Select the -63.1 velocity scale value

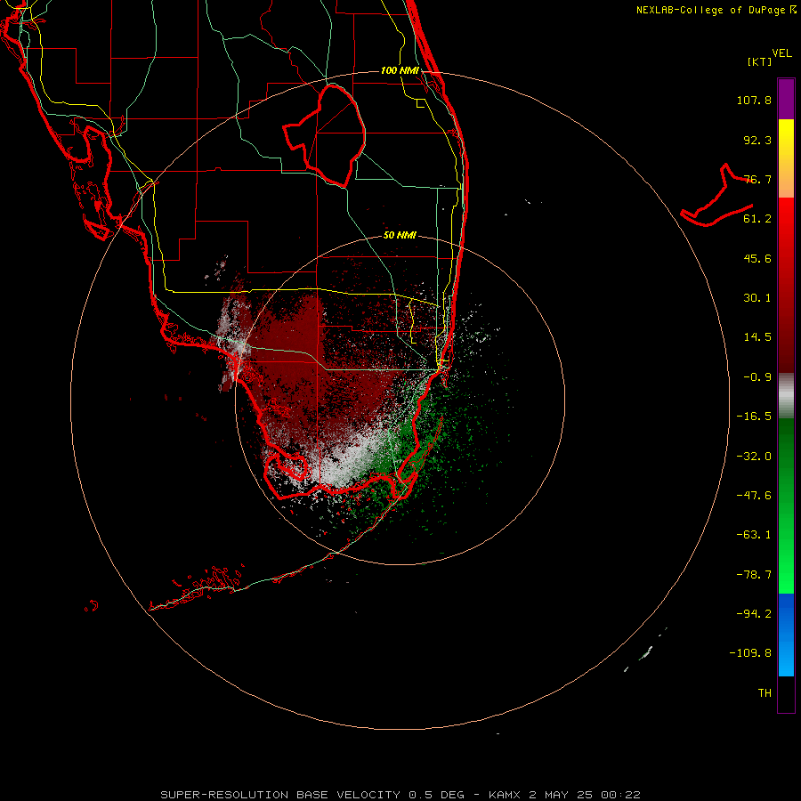tap(754, 535)
